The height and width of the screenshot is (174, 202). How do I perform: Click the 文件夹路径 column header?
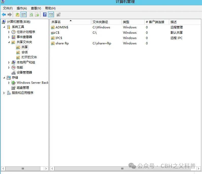(x=100, y=22)
